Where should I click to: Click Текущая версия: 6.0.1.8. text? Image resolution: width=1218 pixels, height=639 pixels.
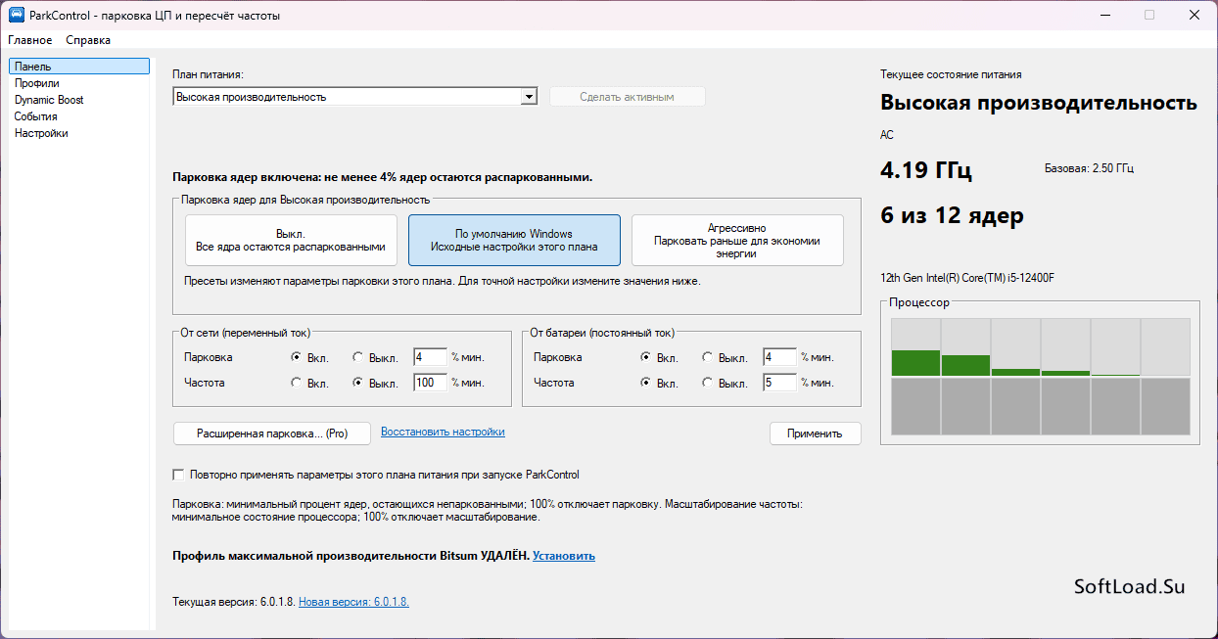pos(233,602)
